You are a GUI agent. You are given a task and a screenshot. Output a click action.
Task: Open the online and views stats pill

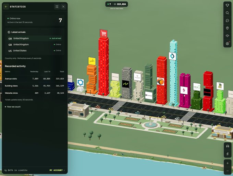click(x=116, y=4)
